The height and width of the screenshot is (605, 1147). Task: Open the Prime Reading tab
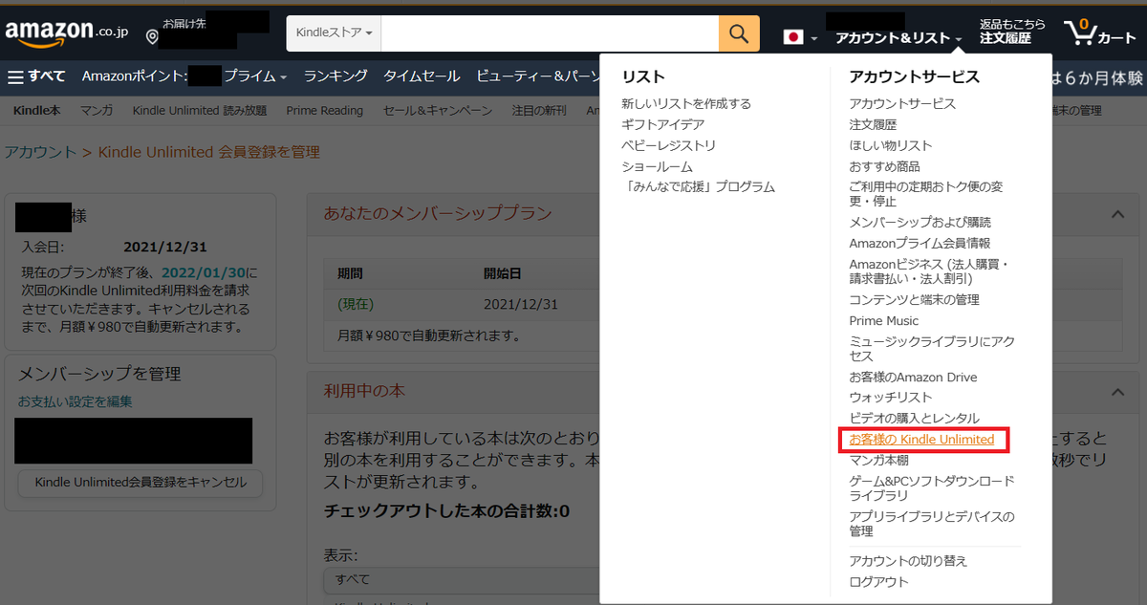pyautogui.click(x=325, y=111)
